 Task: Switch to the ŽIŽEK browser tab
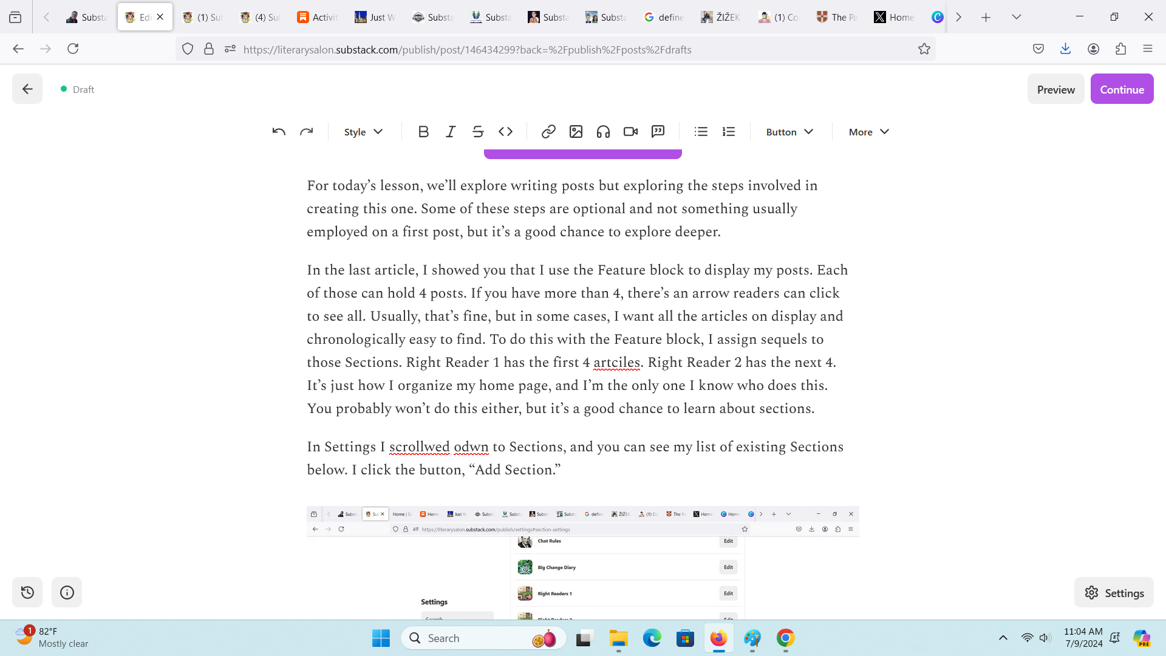pyautogui.click(x=721, y=17)
